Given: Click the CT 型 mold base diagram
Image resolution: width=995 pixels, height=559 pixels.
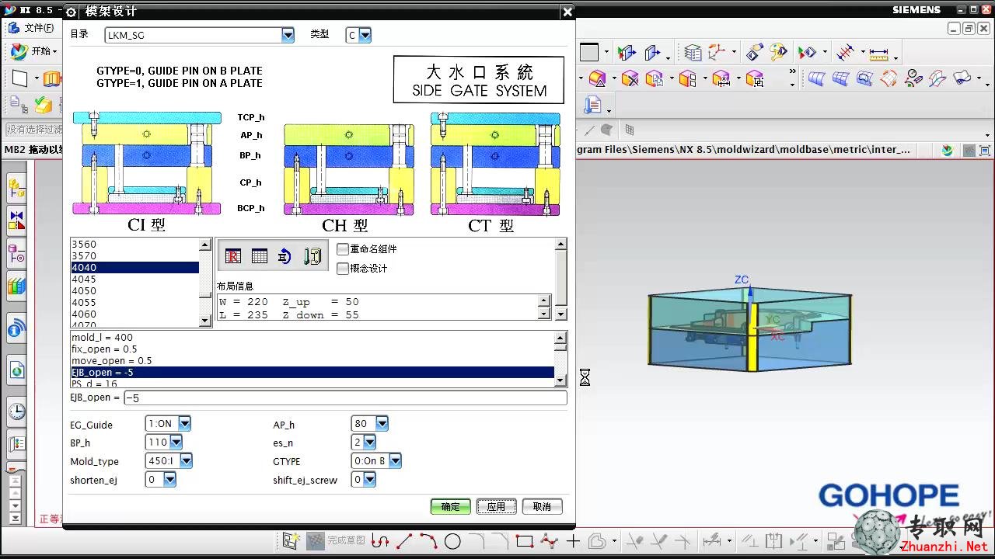Looking at the screenshot, I should point(495,165).
